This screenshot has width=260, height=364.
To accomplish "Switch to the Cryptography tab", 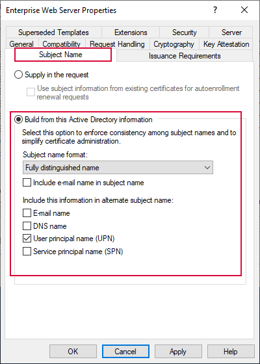I will tap(174, 44).
